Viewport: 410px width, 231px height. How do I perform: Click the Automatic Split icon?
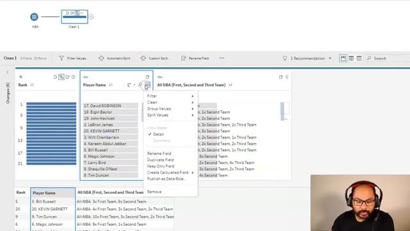pyautogui.click(x=101, y=58)
